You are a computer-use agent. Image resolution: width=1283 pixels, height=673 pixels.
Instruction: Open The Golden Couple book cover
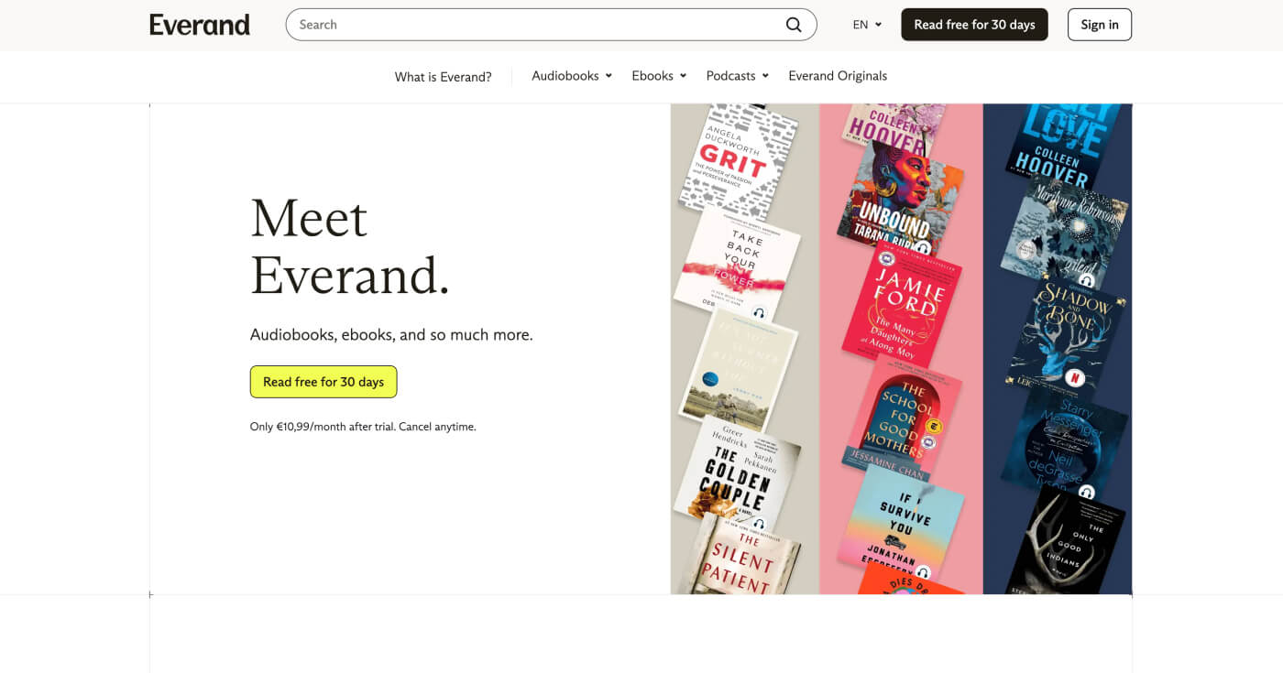pos(736,472)
